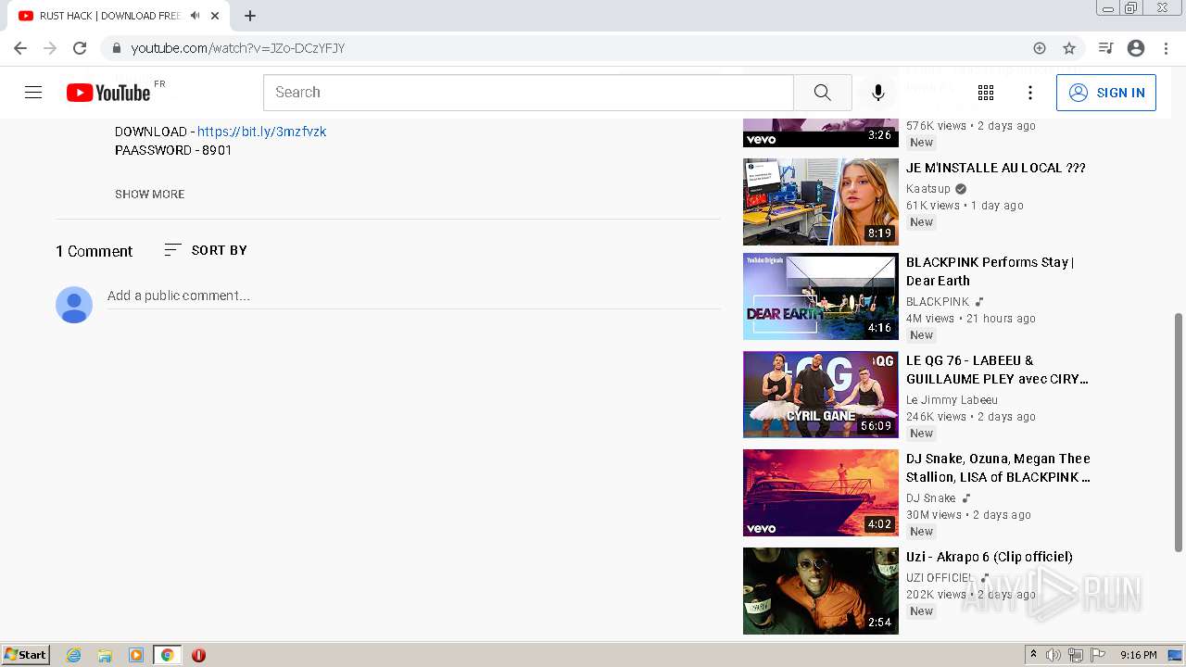Open the BLACKPINK Dear Earth thumbnail
Viewport: 1186px width, 667px height.
point(821,296)
